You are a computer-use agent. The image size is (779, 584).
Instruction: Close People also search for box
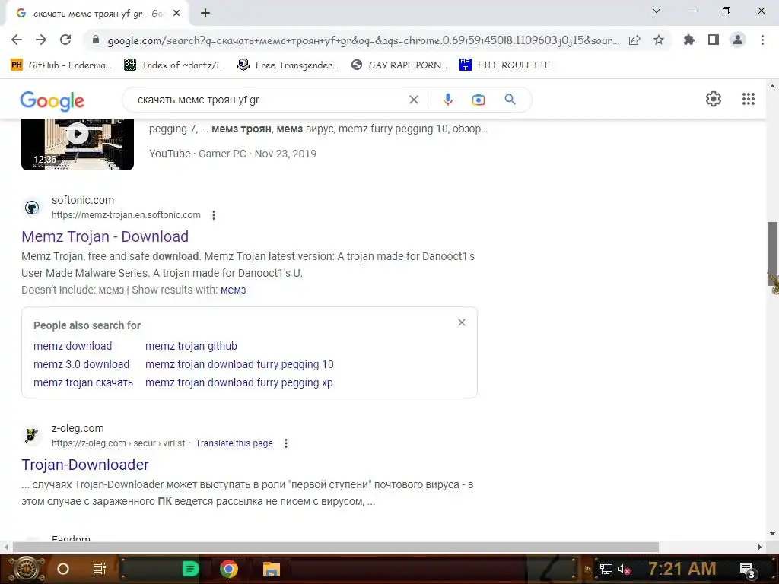click(x=462, y=322)
